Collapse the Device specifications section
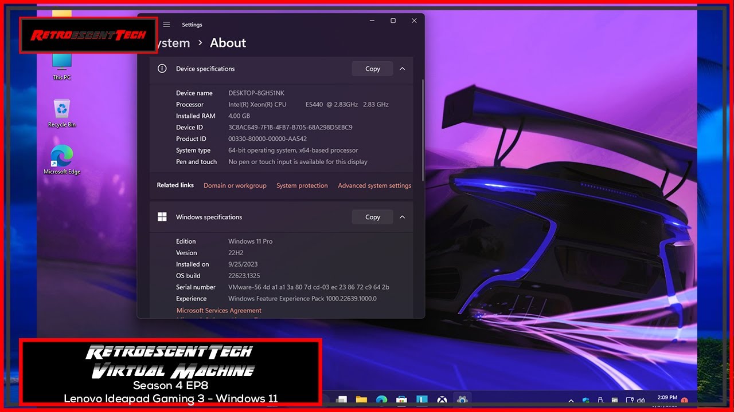The height and width of the screenshot is (412, 734). pyautogui.click(x=402, y=69)
